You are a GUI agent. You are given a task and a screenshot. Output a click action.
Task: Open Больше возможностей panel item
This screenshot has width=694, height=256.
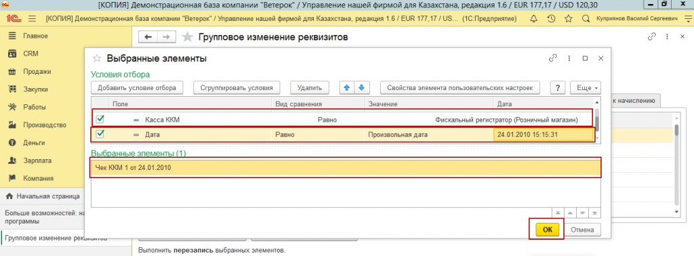point(42,217)
